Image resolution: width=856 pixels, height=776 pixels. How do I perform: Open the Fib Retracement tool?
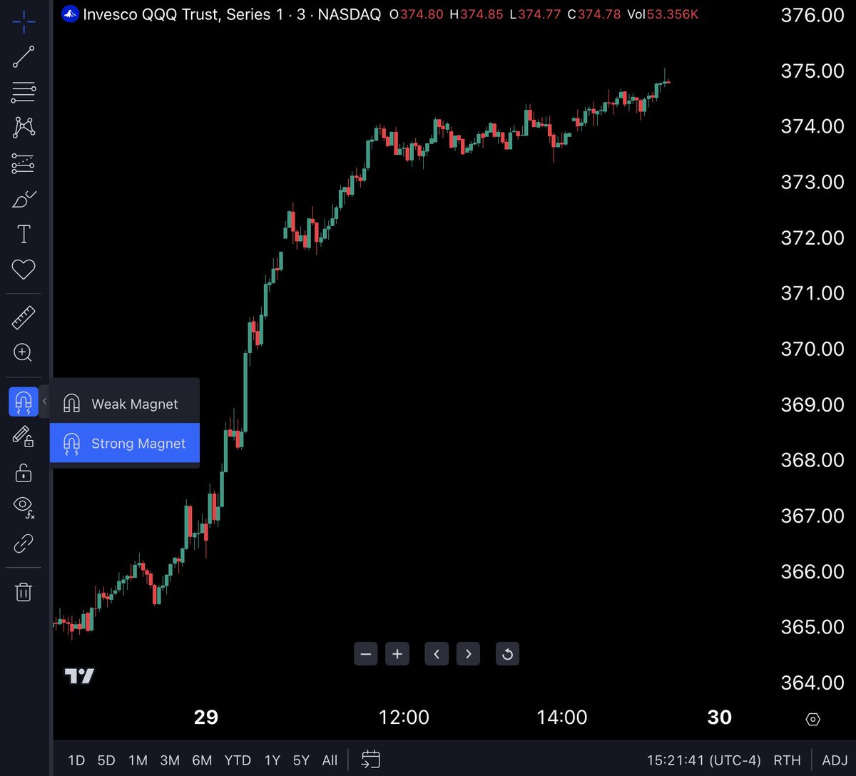pyautogui.click(x=24, y=92)
